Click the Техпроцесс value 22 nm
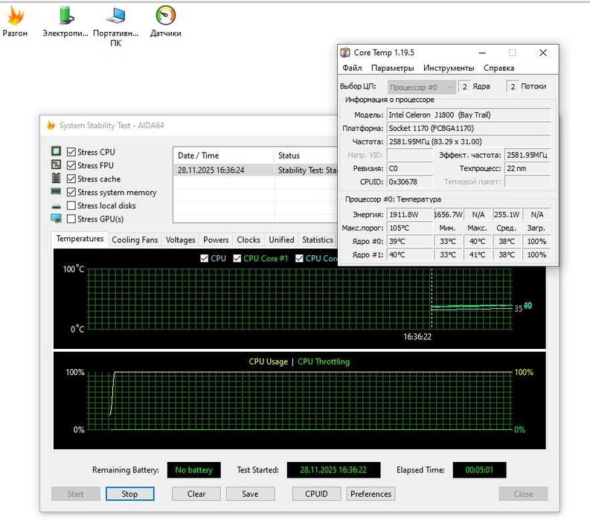Screen dimensions: 590x520 click(528, 168)
